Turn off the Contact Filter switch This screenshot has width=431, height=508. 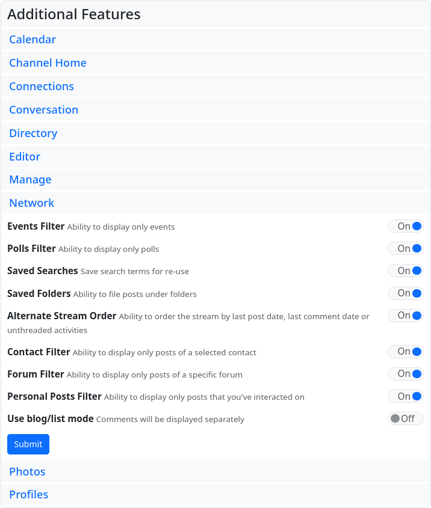pos(405,352)
